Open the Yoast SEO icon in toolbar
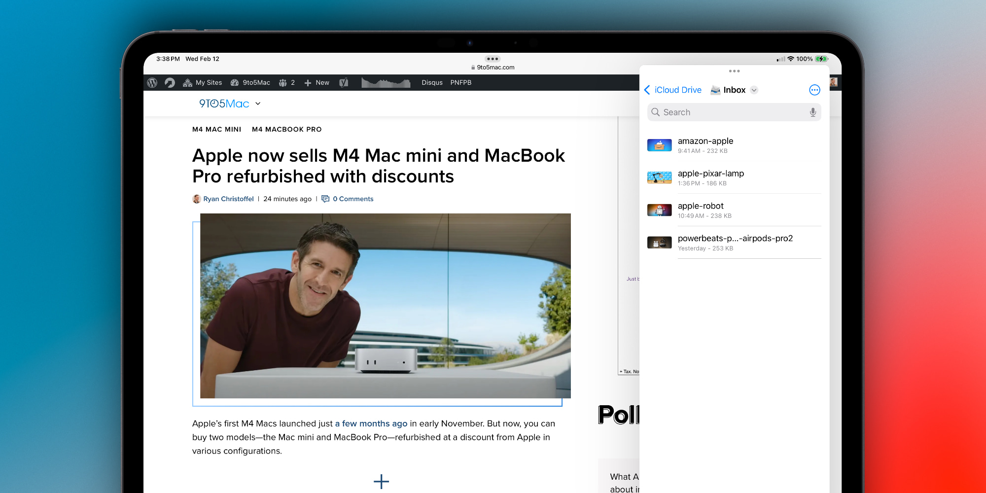Screen dimensions: 986x493 coord(344,82)
